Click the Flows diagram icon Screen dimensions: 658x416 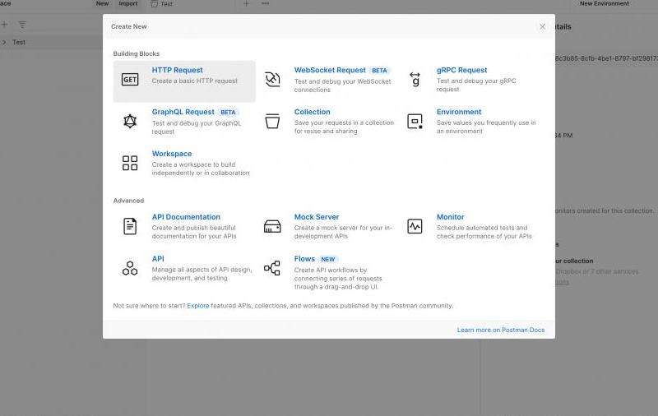272,268
